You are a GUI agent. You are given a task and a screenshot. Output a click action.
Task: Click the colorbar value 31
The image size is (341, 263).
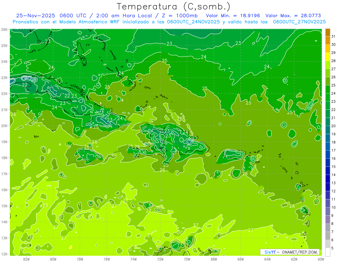click(334, 36)
